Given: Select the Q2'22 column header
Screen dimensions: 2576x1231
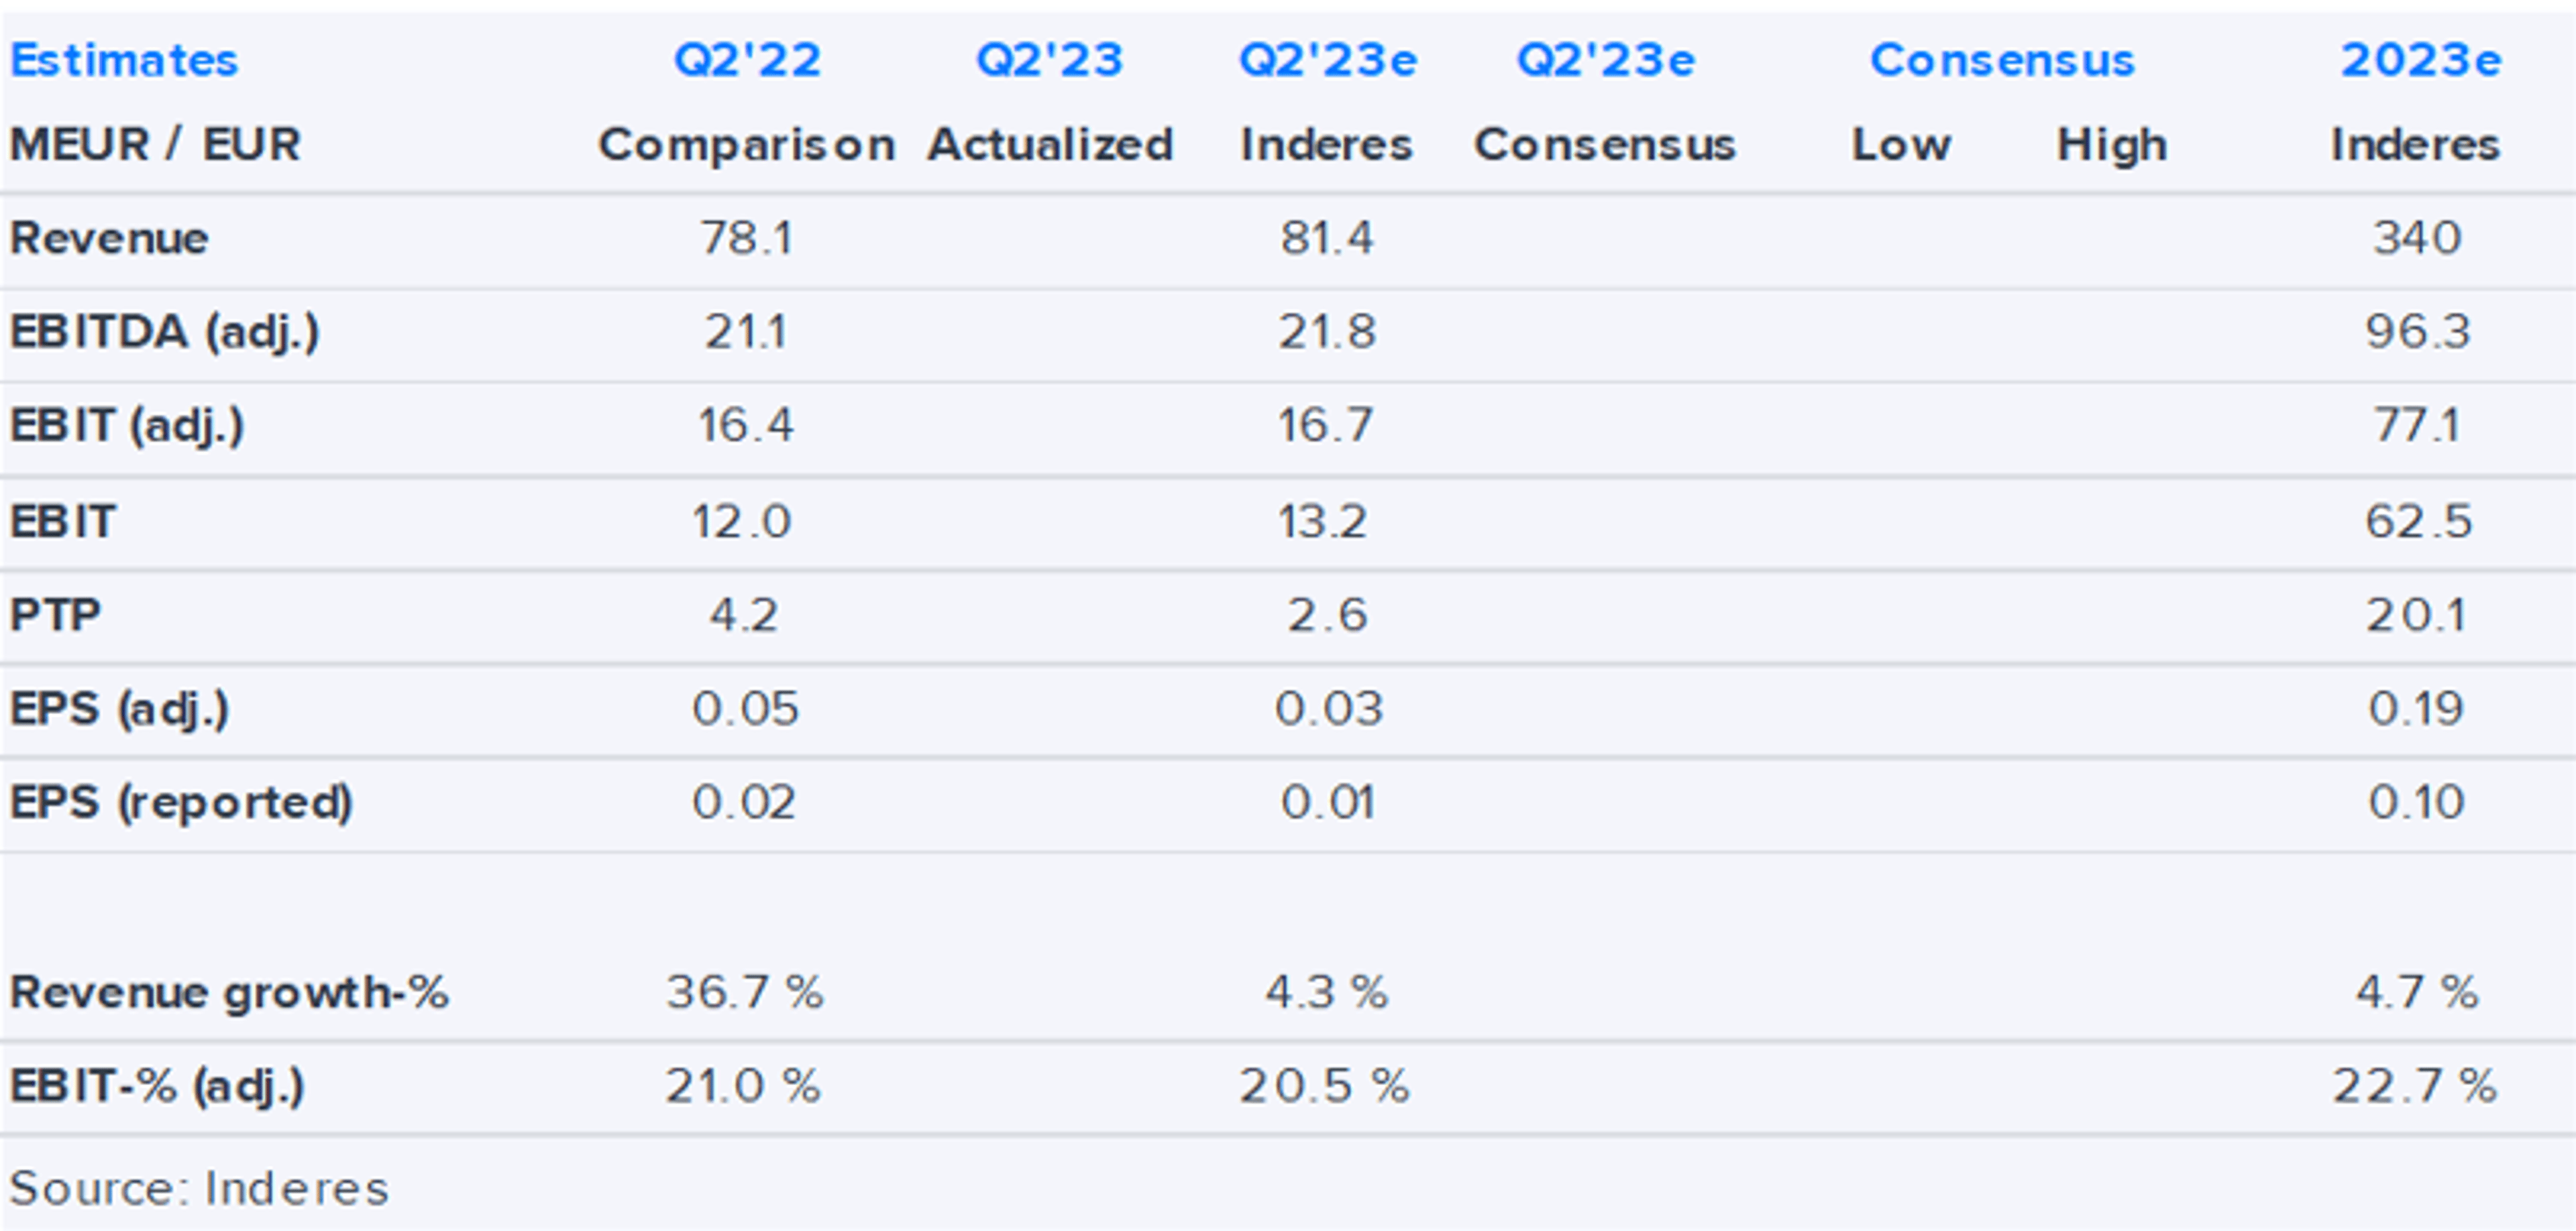Looking at the screenshot, I should (x=747, y=60).
